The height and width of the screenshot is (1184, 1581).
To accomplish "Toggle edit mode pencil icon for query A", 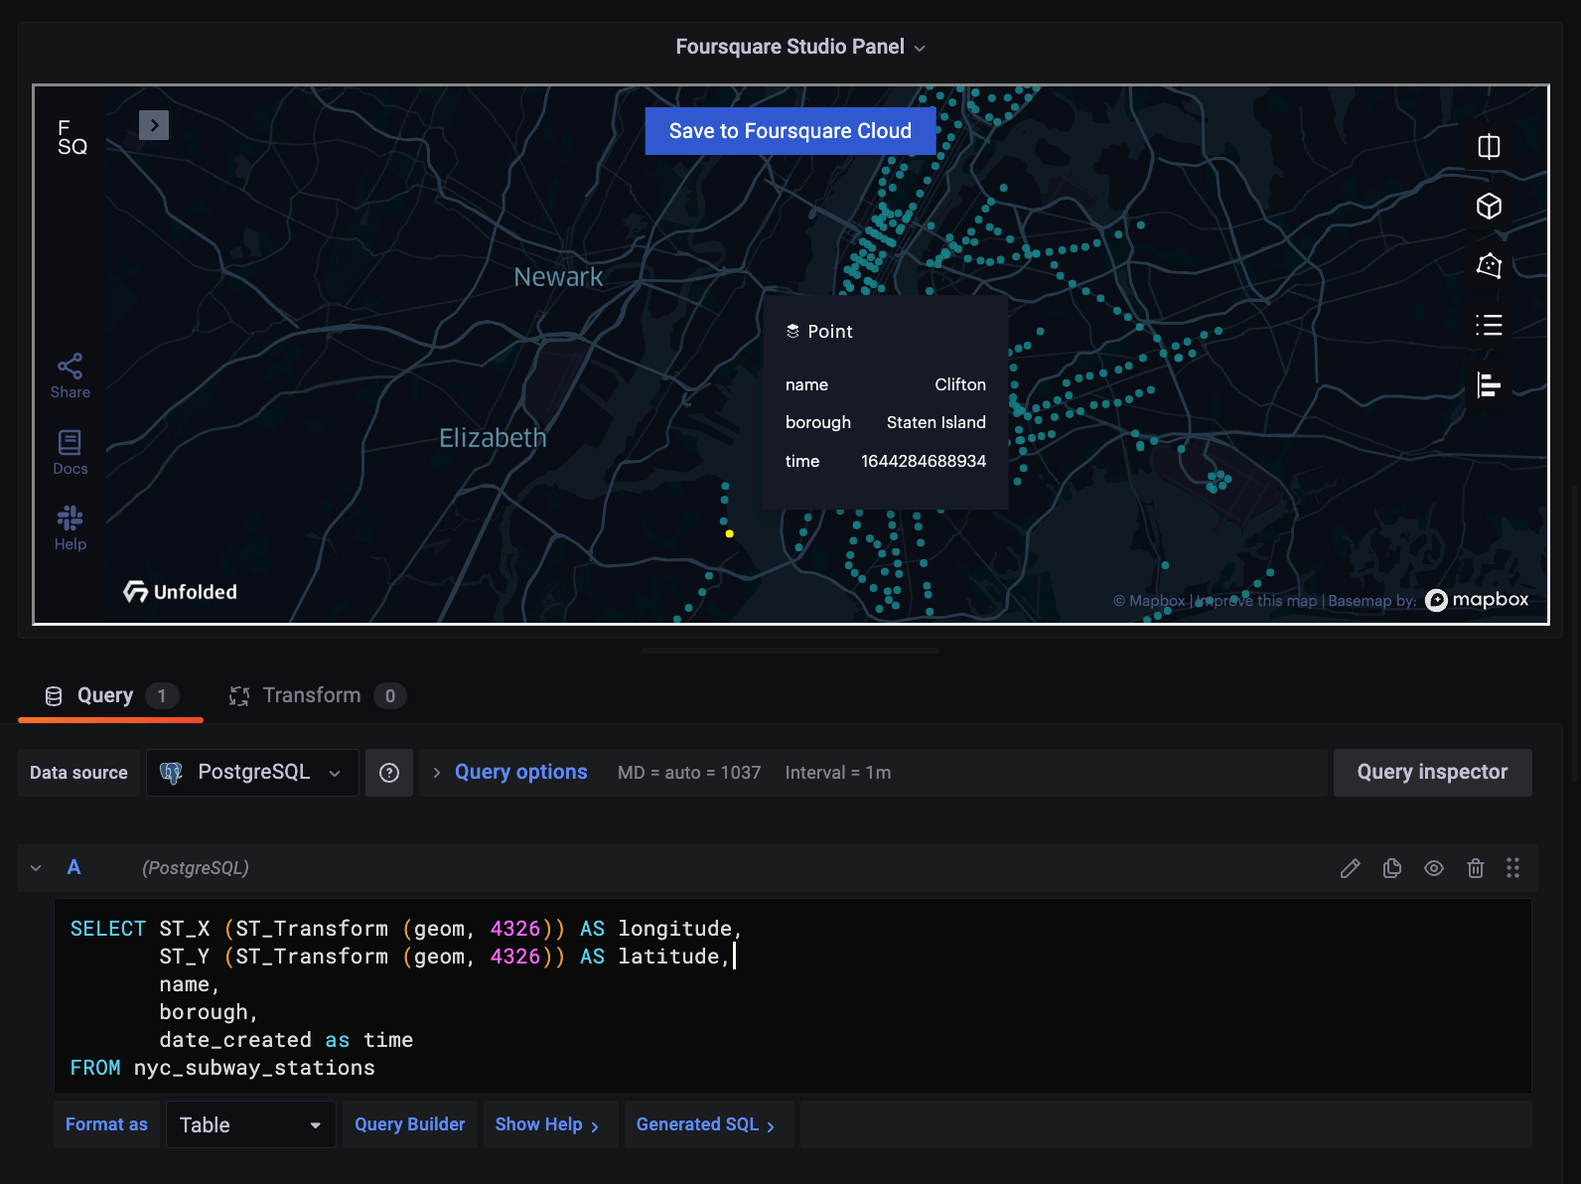I will (1351, 868).
